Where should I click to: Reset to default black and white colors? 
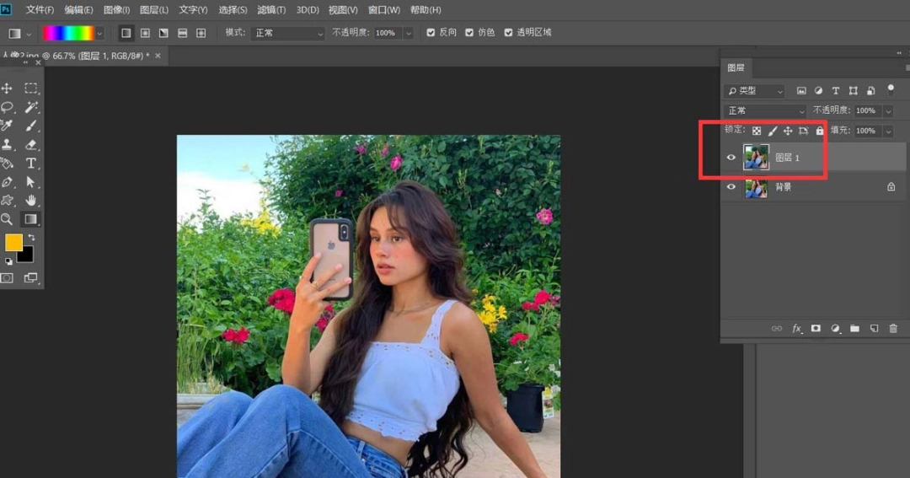pos(8,261)
